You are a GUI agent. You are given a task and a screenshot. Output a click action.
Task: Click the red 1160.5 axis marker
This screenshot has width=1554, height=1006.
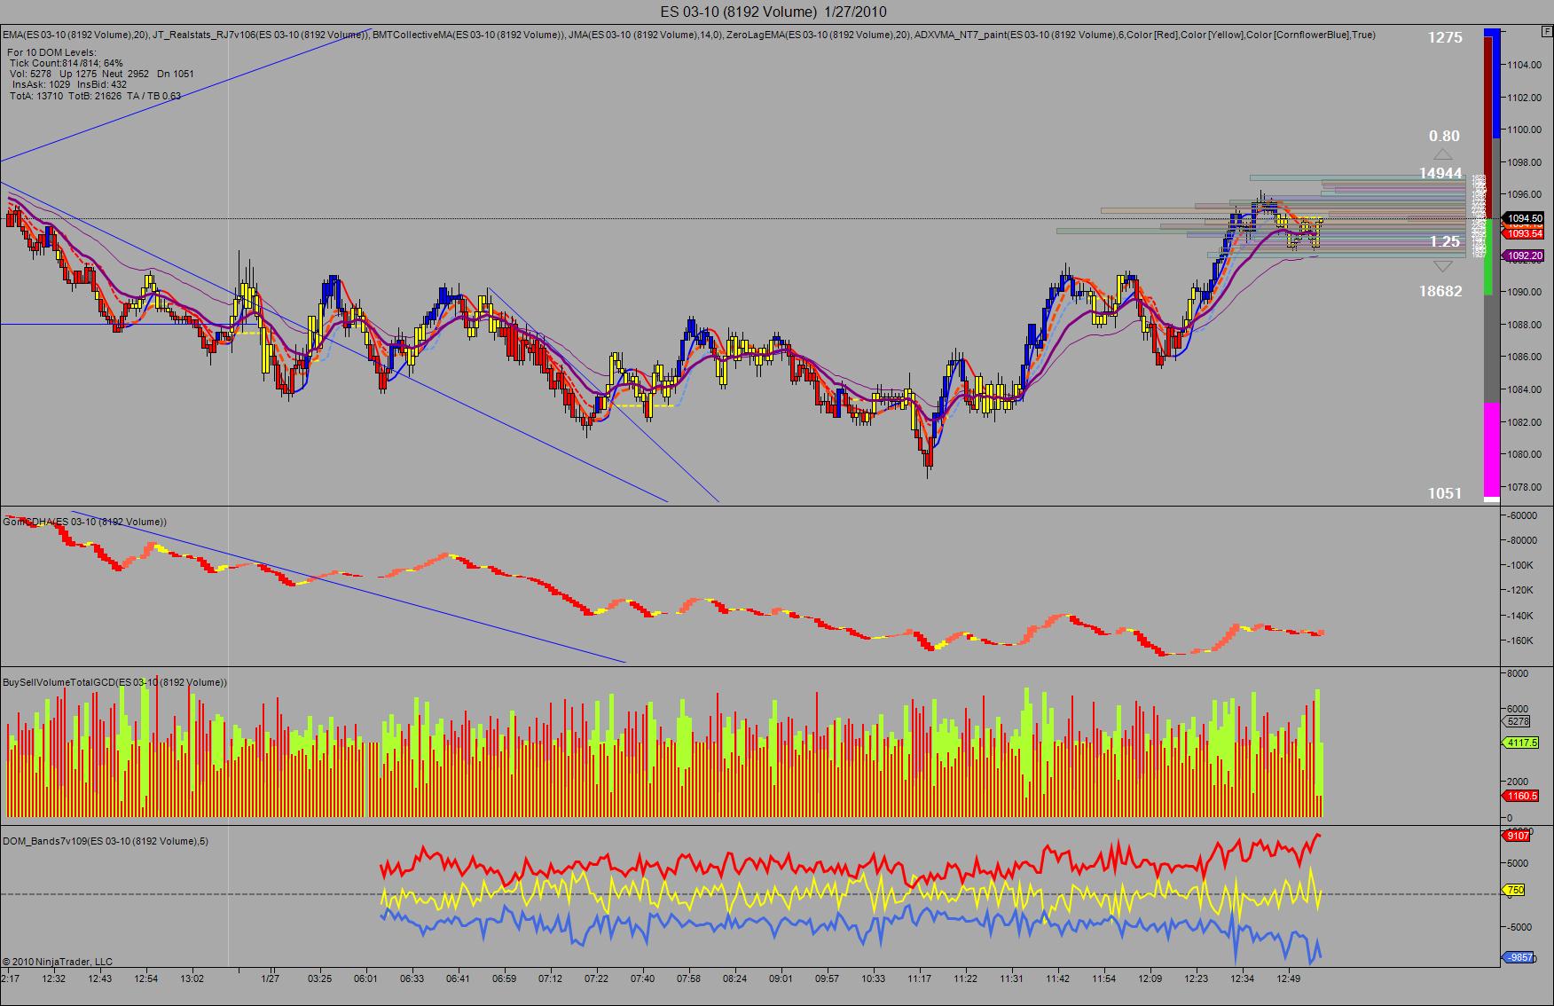[x=1521, y=797]
